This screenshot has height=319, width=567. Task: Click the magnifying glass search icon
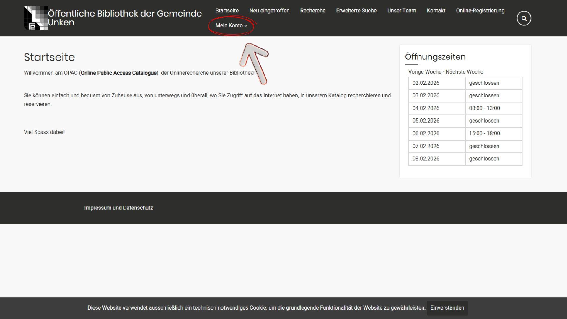pos(524,18)
